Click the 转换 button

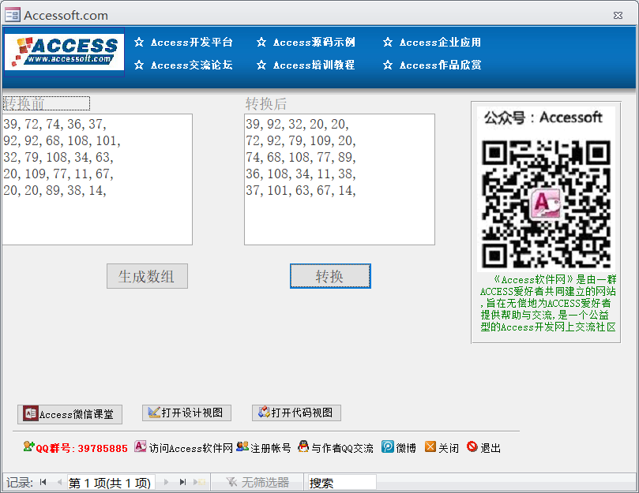pyautogui.click(x=330, y=276)
